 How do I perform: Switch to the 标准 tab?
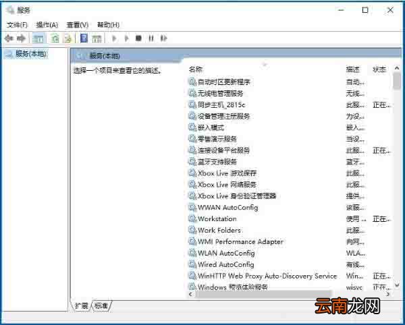101,306
